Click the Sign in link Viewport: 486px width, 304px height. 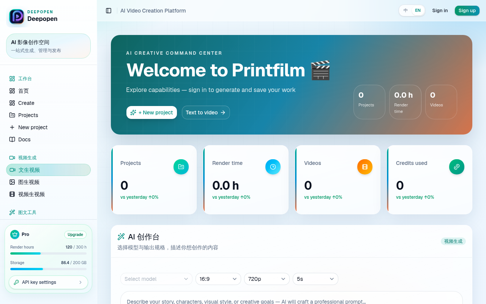tap(440, 11)
